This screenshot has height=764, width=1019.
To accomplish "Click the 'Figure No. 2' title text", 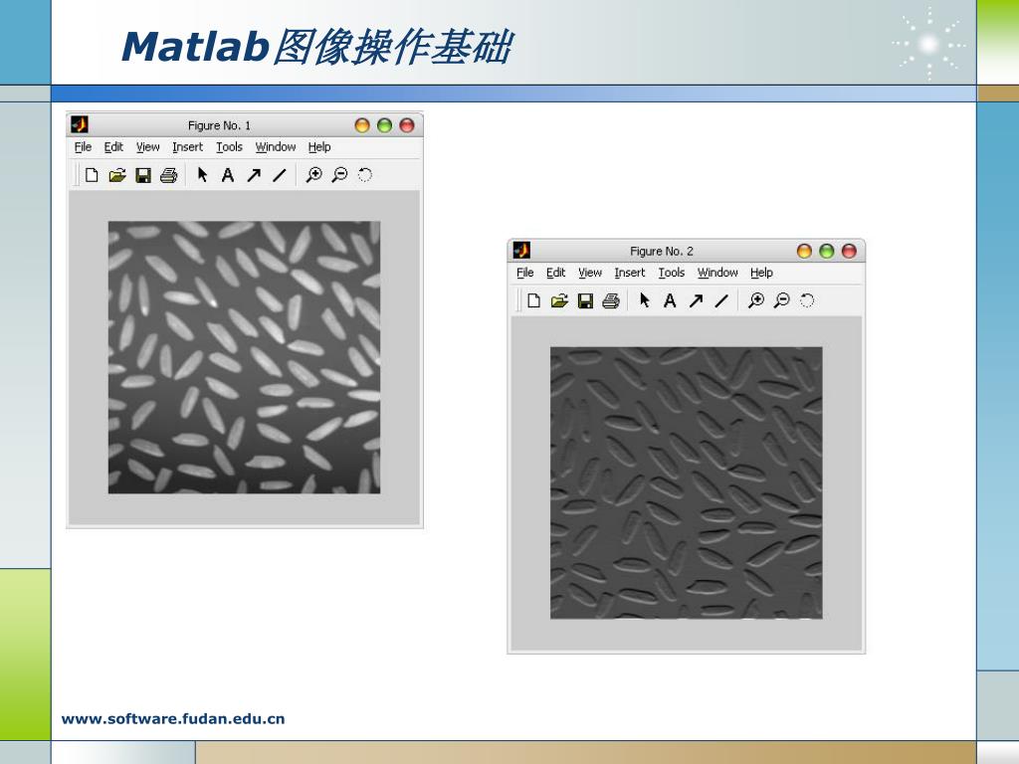I will [x=661, y=251].
